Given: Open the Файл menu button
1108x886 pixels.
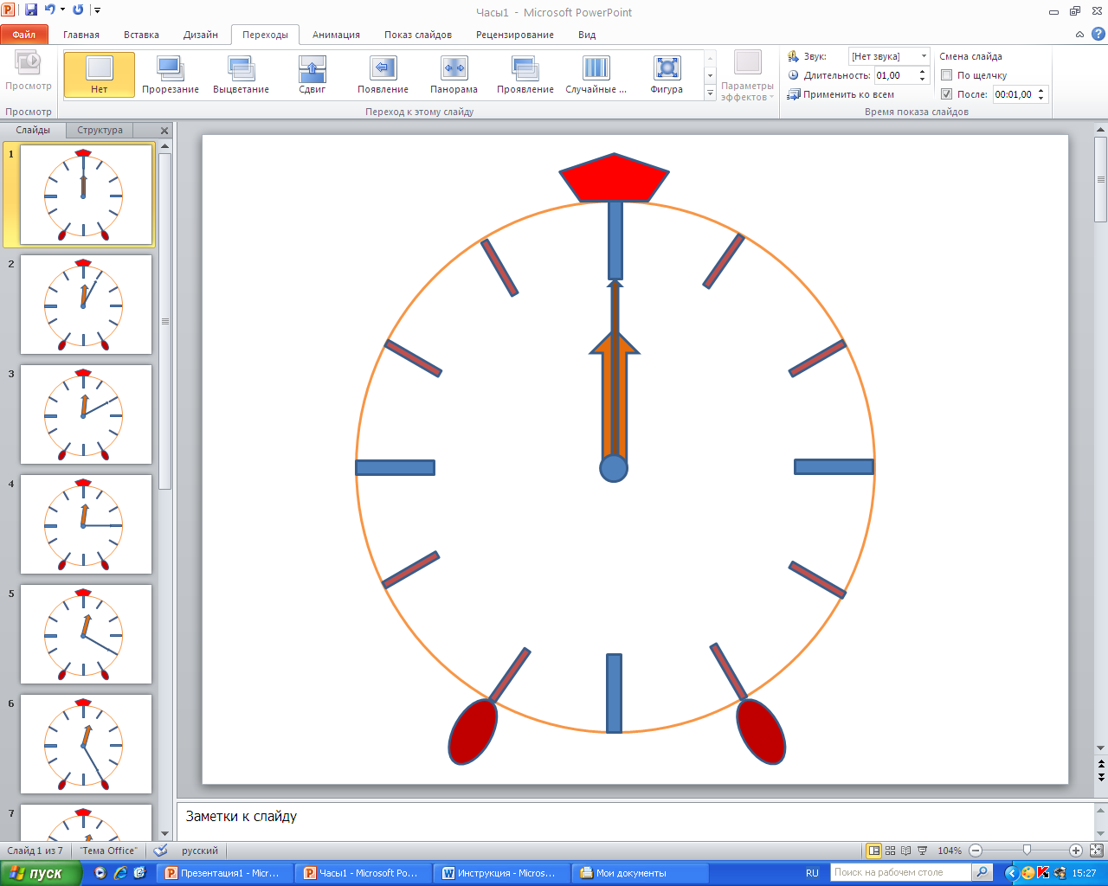Looking at the screenshot, I should [24, 35].
